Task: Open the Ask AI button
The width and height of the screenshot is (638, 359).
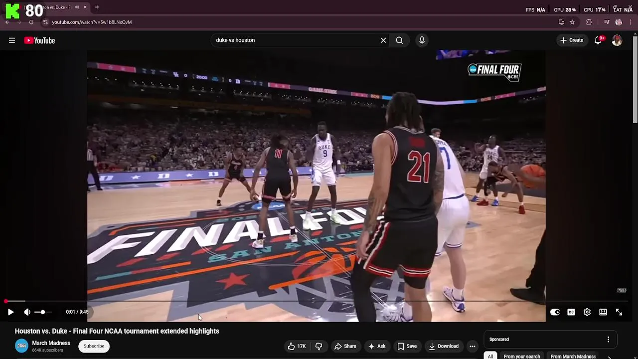Action: click(377, 346)
